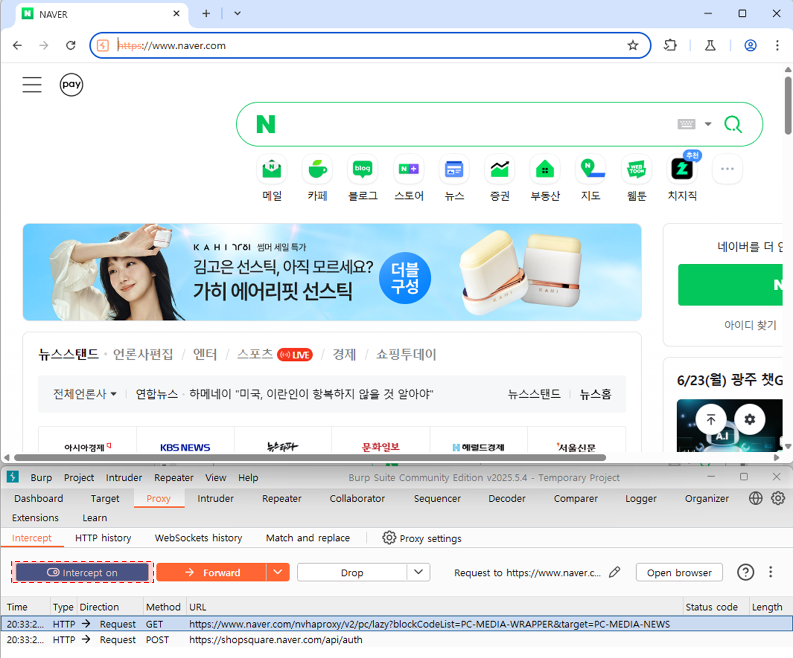Open Proxy settings
Screen dimensions: 793x658
point(422,538)
